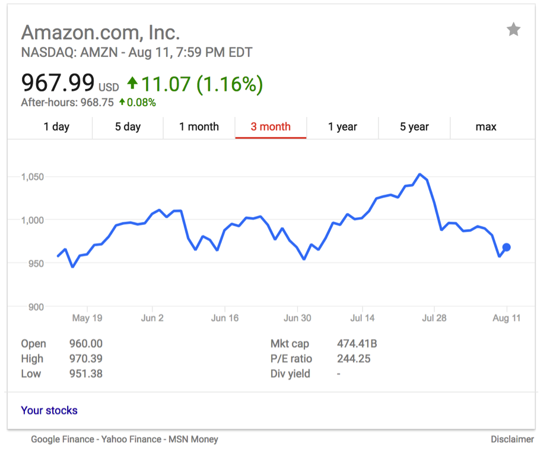Switch to the 5 day tab
Viewport: 550px width, 453px height.
coord(128,126)
